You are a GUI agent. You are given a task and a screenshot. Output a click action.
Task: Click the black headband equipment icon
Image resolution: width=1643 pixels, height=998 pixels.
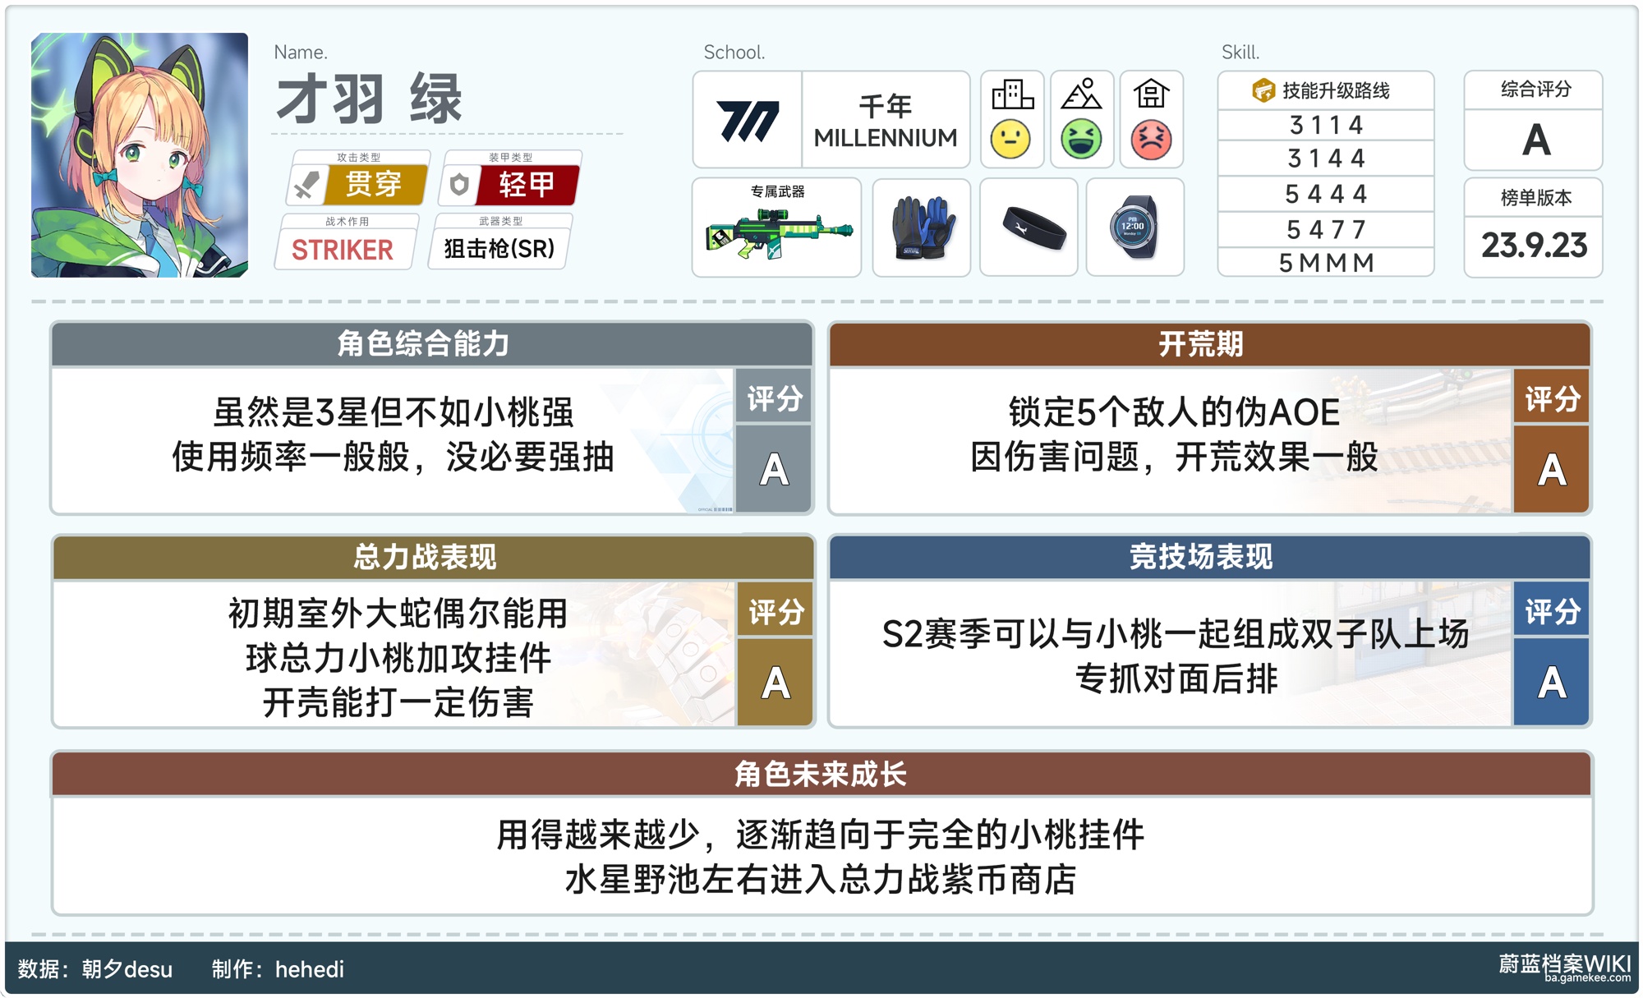click(1029, 228)
